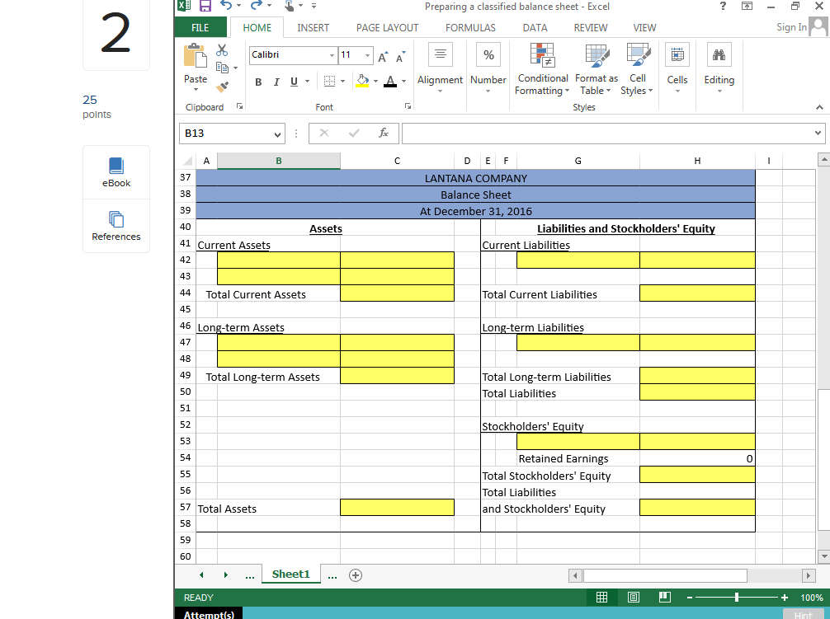The height and width of the screenshot is (619, 830).
Task: Open the References panel
Action: [116, 226]
